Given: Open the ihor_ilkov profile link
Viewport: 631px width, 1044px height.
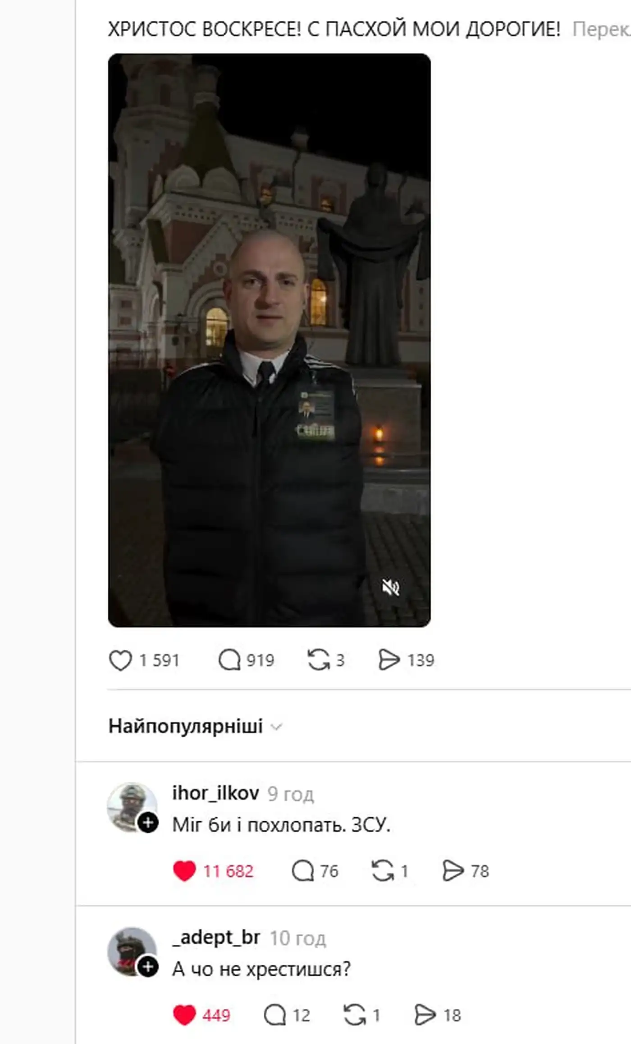Looking at the screenshot, I should pos(215,793).
